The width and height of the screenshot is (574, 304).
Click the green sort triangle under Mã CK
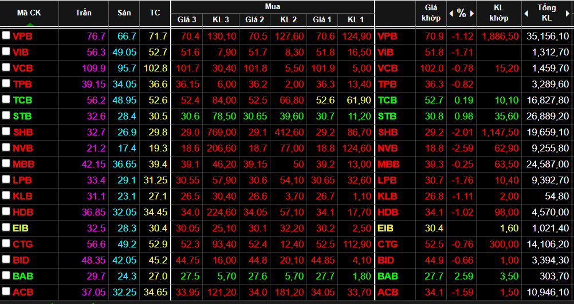point(29,24)
